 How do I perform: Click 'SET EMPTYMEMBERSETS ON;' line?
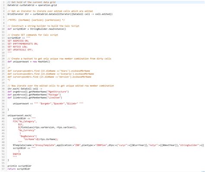click(23, 44)
